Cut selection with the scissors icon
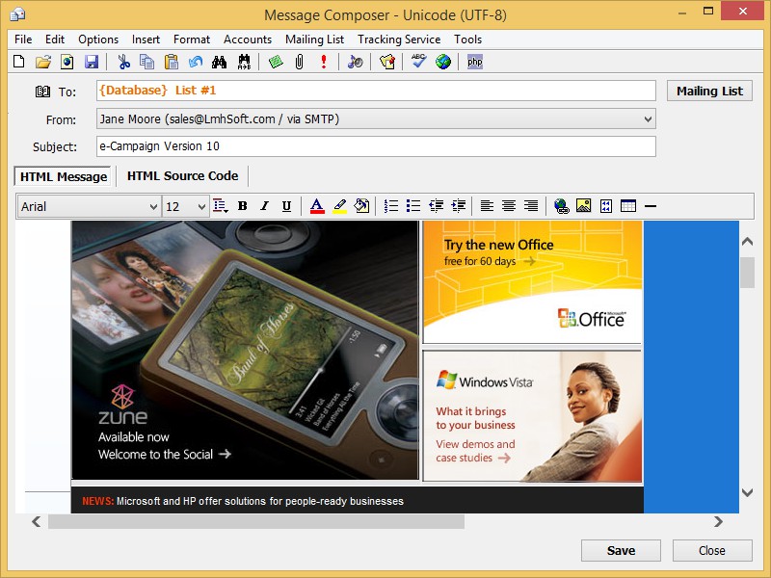The width and height of the screenshot is (771, 578). [x=124, y=62]
